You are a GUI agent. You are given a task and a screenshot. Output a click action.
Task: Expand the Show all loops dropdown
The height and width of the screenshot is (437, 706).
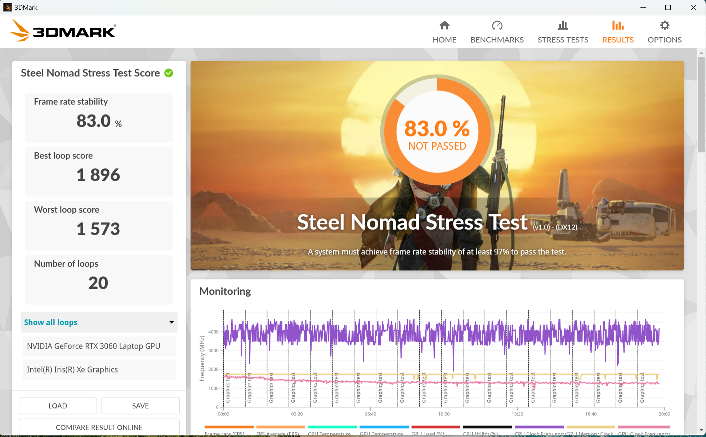[x=99, y=322]
